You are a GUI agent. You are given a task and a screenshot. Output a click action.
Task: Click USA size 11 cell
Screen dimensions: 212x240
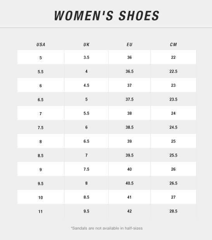(x=41, y=211)
